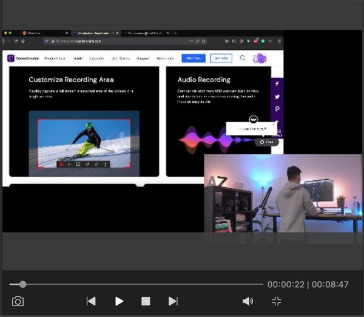Click the 00:00:22 elapsed time readout

[x=286, y=284]
